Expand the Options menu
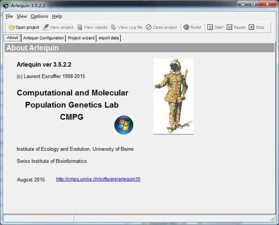 (39, 16)
